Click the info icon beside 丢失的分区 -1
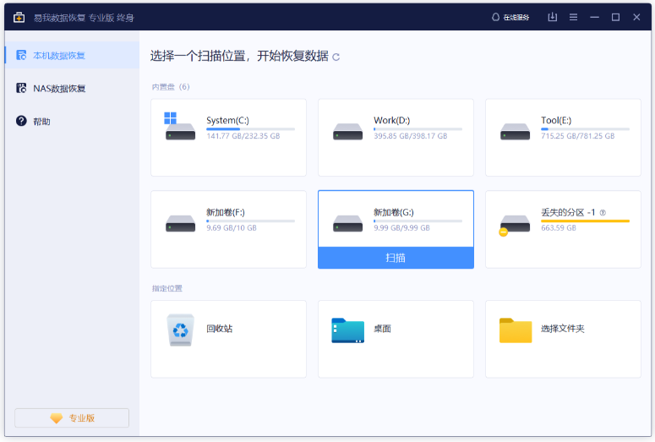Viewport: 655px width, 442px height. coord(603,213)
